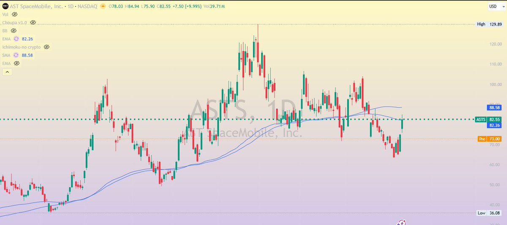Viewport: 507px width, 225px height.
Task: Click the SMA value 88.58 in legend
Action: 27,55
